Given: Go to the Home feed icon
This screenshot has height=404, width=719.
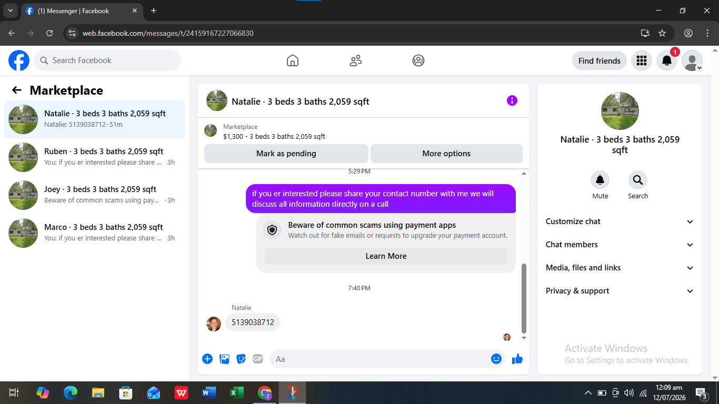Looking at the screenshot, I should (x=293, y=60).
